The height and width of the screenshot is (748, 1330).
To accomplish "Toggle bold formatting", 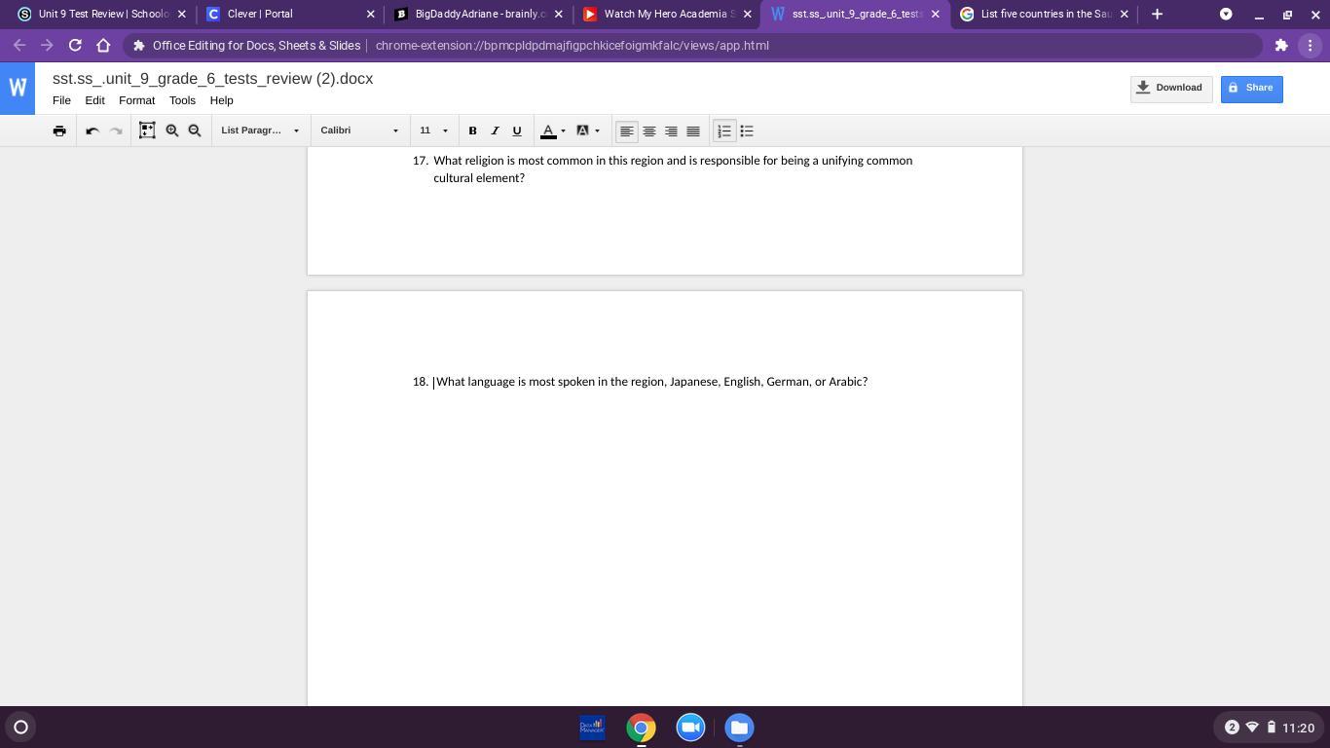I will 472,131.
